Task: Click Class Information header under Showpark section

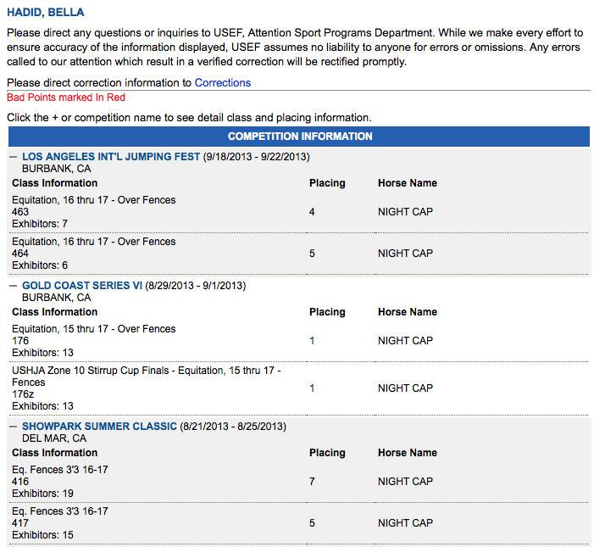Action: click(54, 453)
